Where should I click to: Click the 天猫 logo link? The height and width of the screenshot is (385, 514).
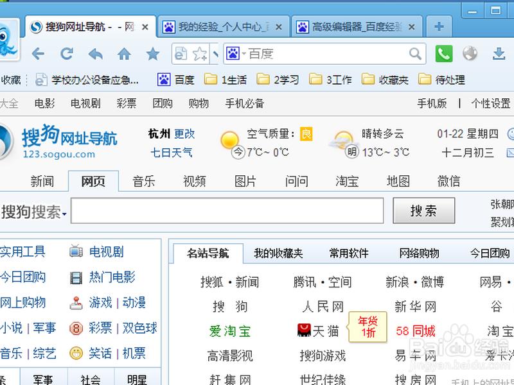318,331
